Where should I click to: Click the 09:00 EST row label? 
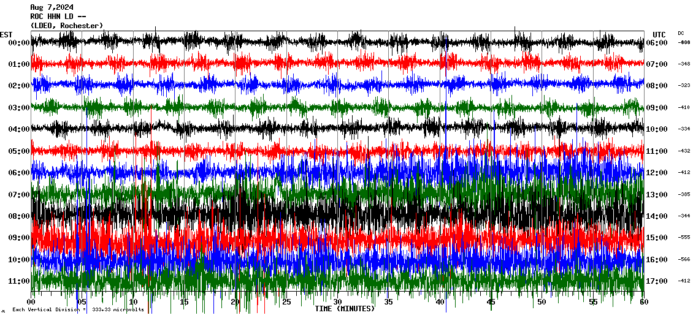pyautogui.click(x=20, y=238)
